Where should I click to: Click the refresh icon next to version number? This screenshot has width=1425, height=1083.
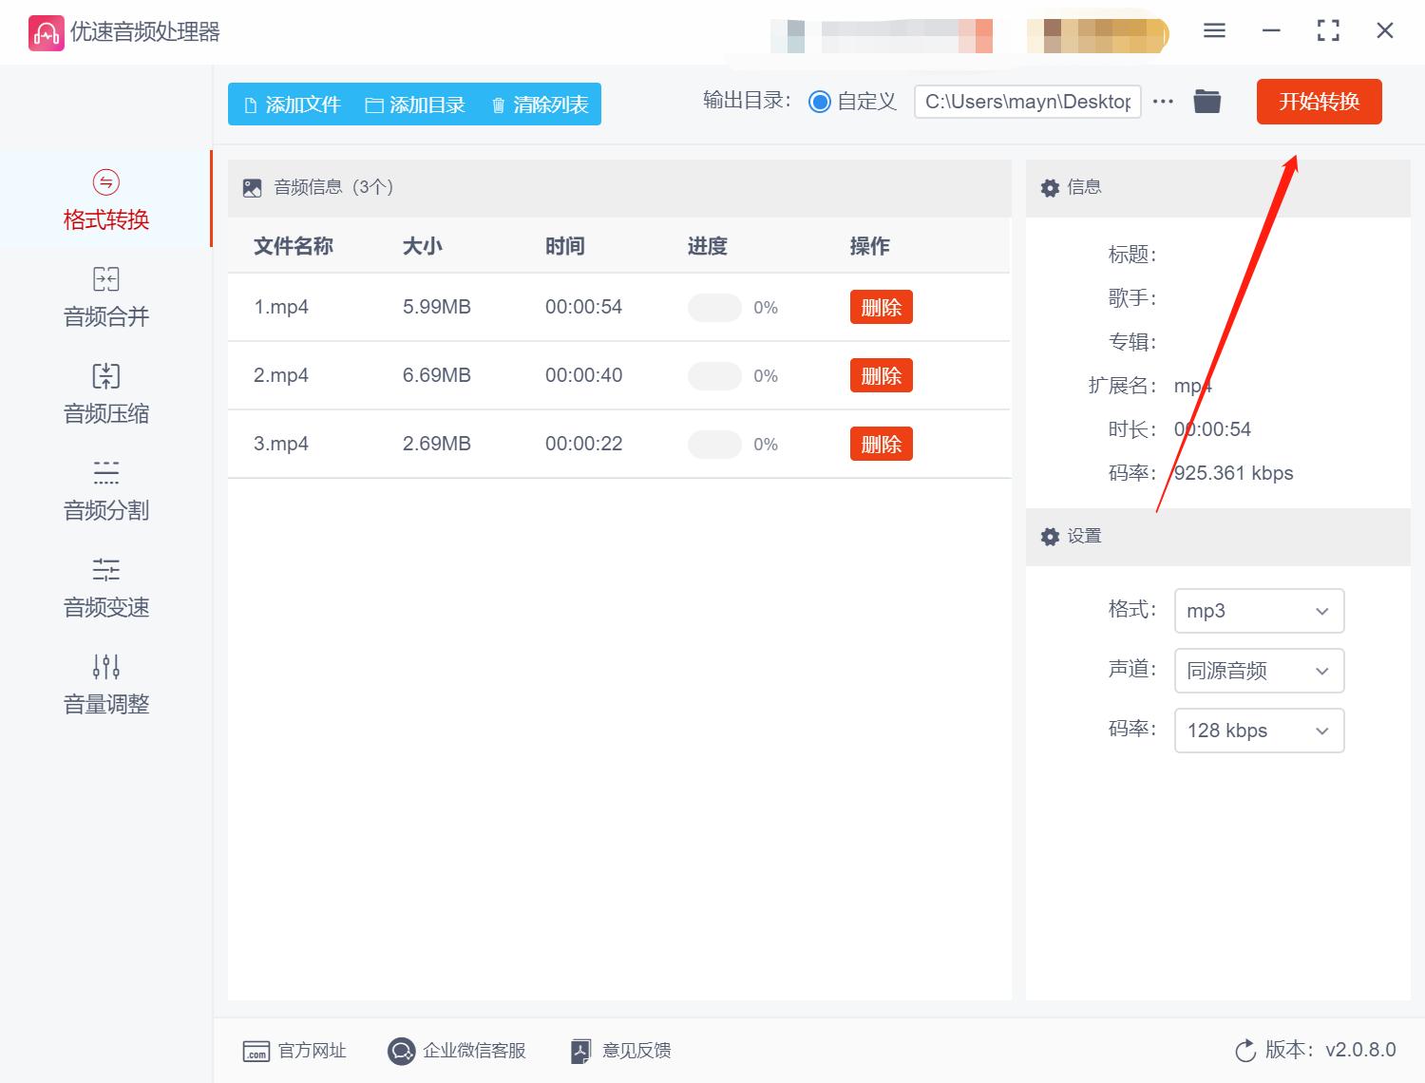pos(1245,1051)
